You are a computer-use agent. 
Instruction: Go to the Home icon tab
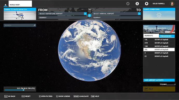point(5,5)
